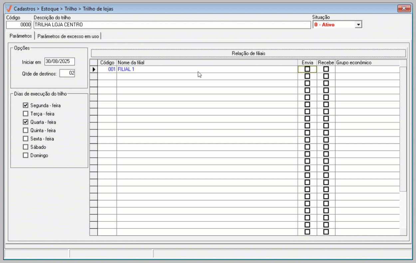Click the Recebe column header
Image resolution: width=416 pixels, height=263 pixels.
click(326, 63)
